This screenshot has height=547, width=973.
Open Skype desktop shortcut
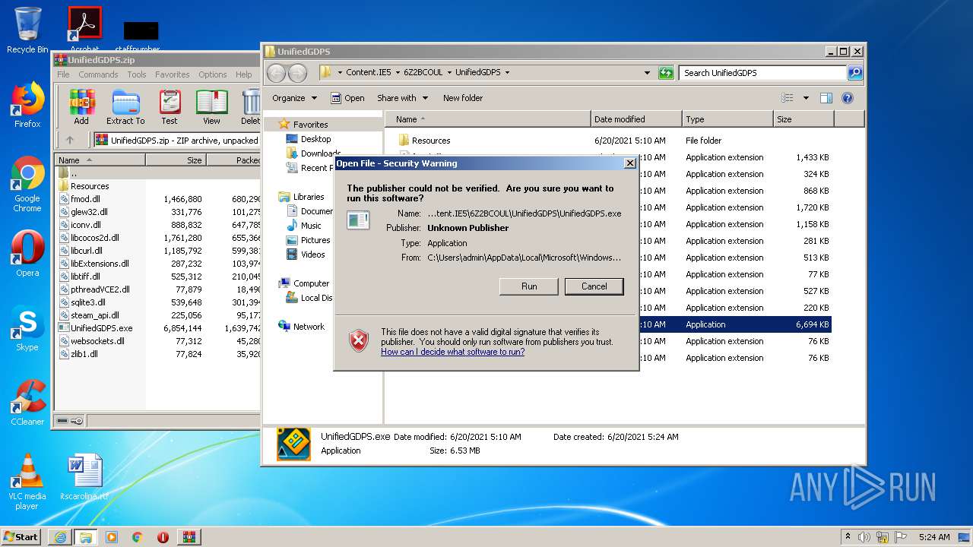pyautogui.click(x=27, y=328)
